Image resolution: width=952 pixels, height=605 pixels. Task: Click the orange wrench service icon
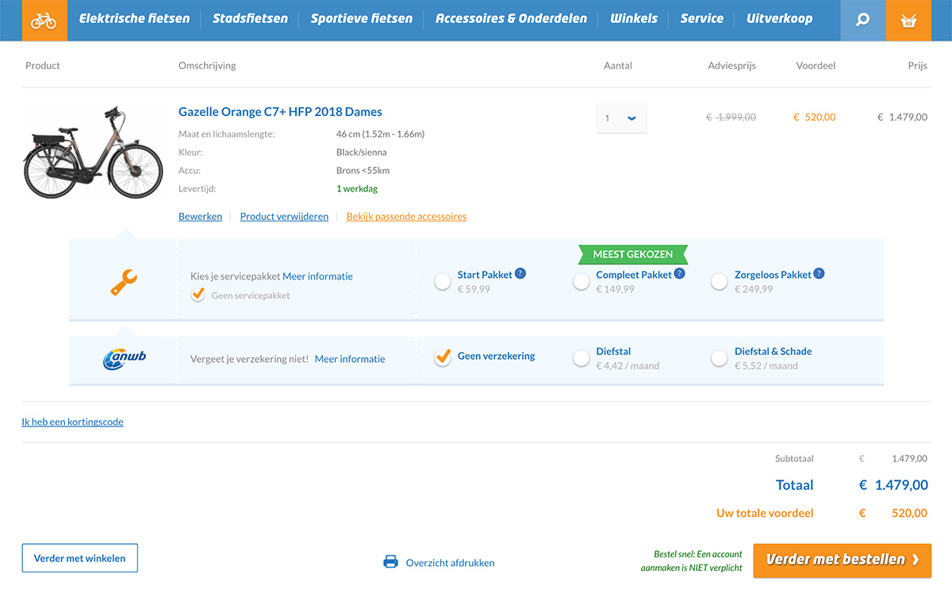[x=124, y=282]
